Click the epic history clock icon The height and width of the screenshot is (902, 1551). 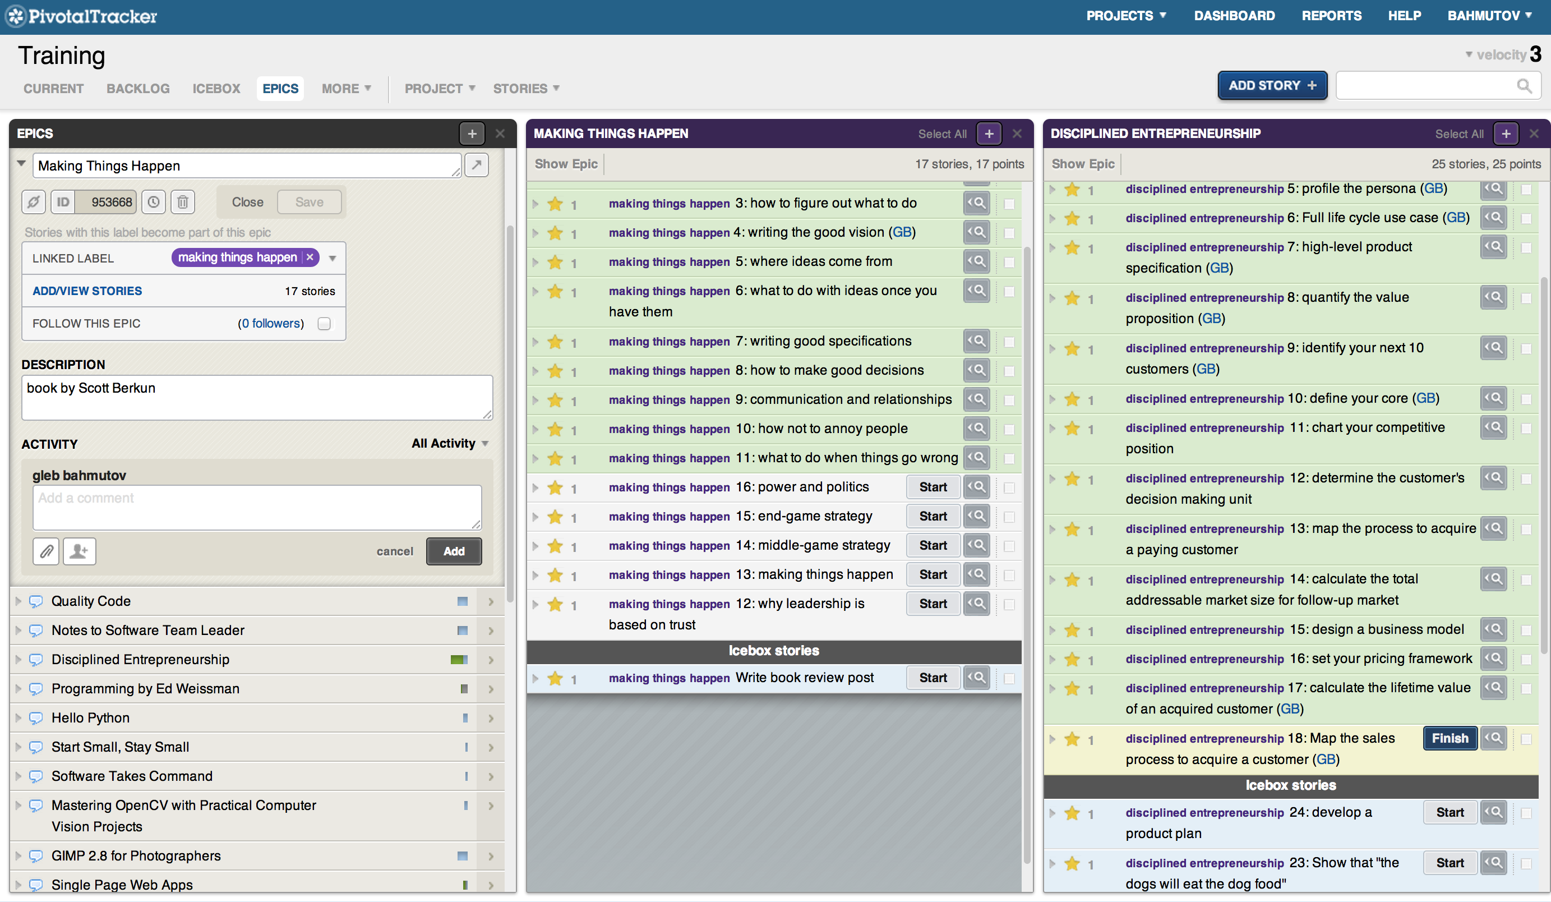pyautogui.click(x=153, y=202)
